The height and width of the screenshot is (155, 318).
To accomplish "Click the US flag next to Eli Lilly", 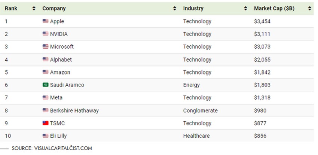I will tap(45, 136).
